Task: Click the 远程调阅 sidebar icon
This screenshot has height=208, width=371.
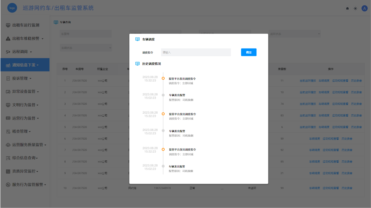Action: point(8,52)
